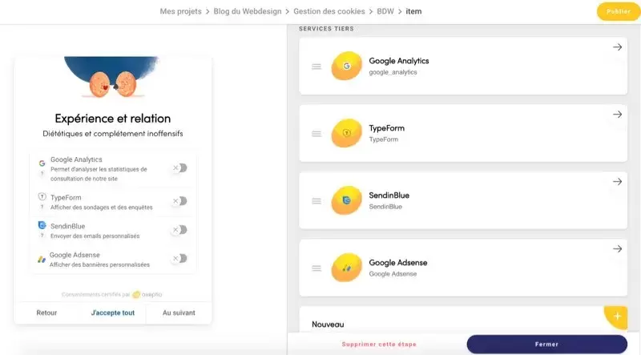The width and height of the screenshot is (641, 355).
Task: Click the TypeForm logo in preview list
Action: (42, 196)
